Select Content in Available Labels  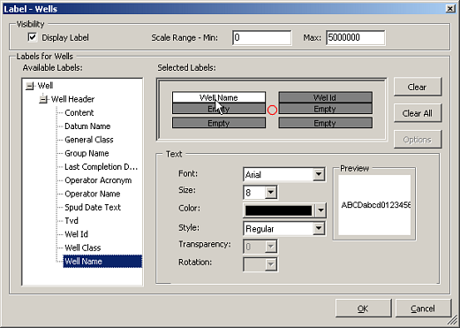coord(79,113)
